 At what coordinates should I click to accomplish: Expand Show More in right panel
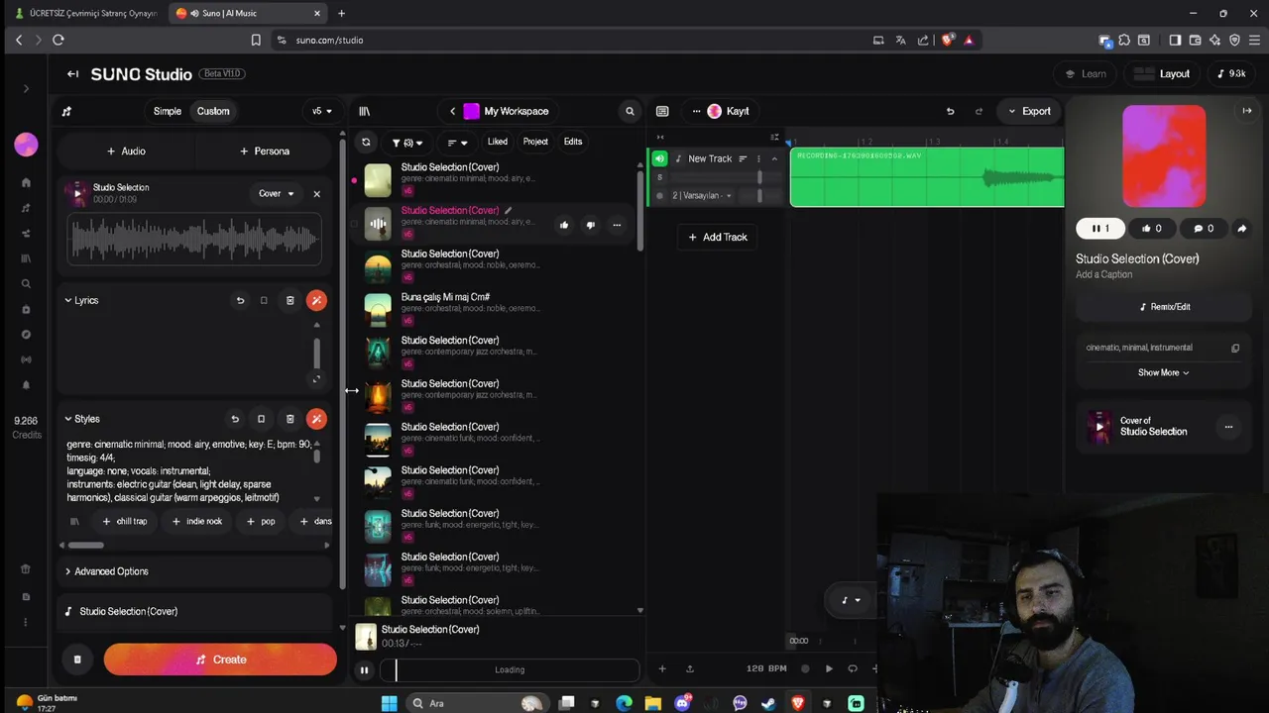pyautogui.click(x=1163, y=372)
